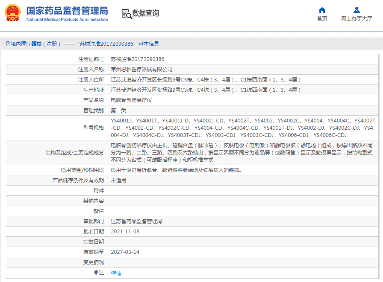
Task: Click the 国家药品监督管理局 site title
Action: 67,10
